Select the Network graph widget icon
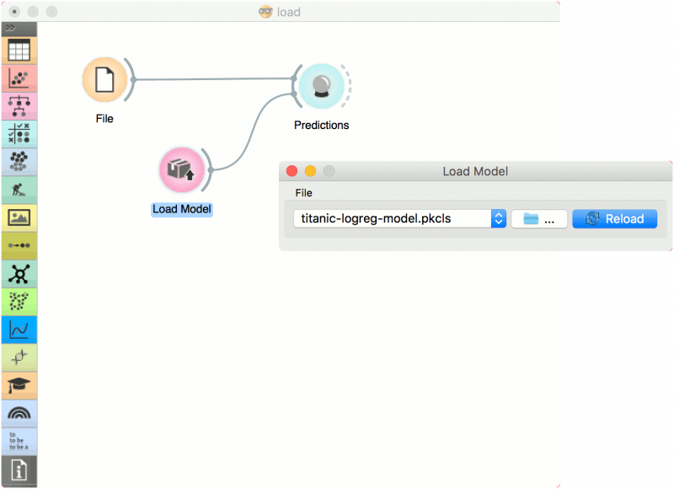The width and height of the screenshot is (674, 489). pos(19,273)
